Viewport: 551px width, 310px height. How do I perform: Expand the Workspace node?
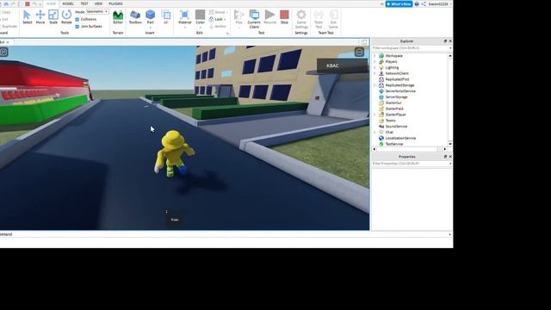(x=375, y=56)
